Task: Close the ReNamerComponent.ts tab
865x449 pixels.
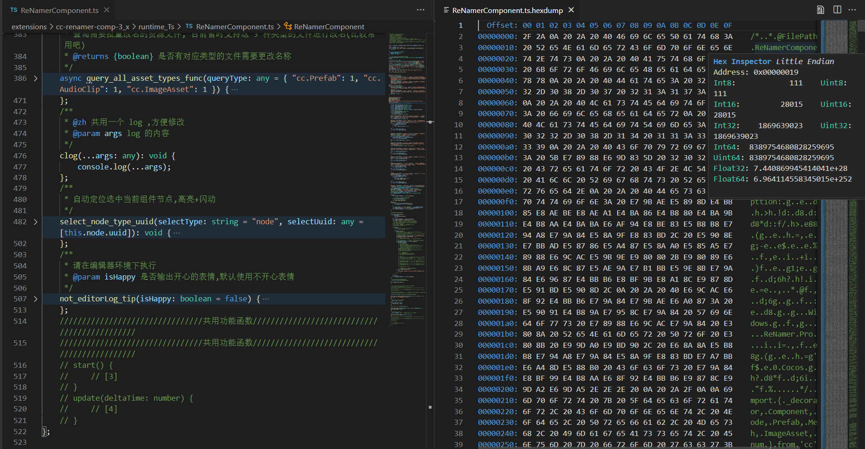Action: click(107, 10)
